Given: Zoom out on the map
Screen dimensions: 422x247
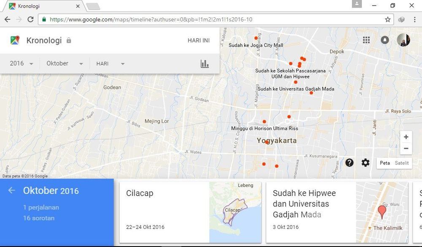Looking at the screenshot, I should tap(406, 148).
